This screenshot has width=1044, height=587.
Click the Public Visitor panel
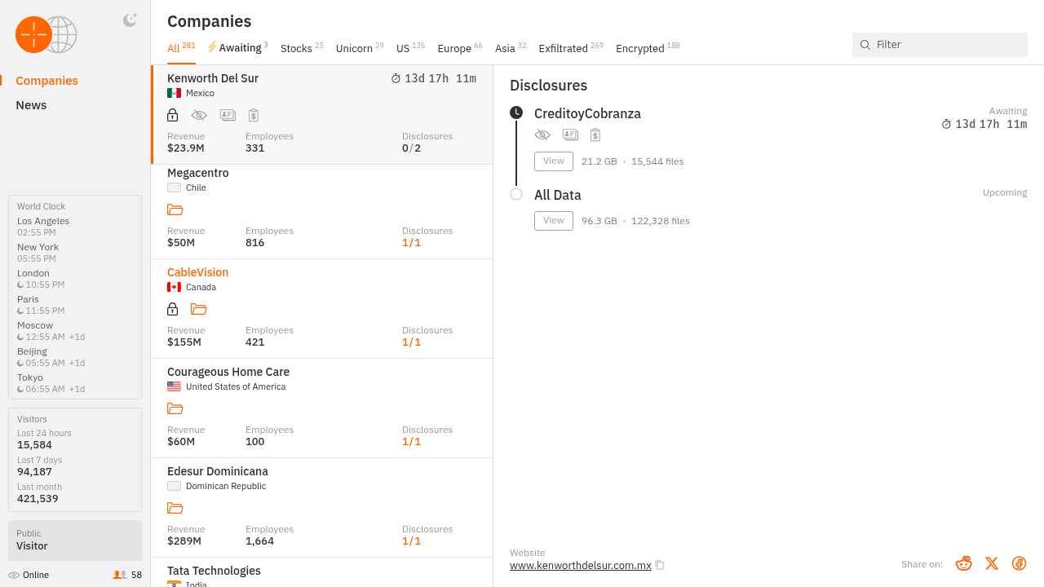[75, 540]
